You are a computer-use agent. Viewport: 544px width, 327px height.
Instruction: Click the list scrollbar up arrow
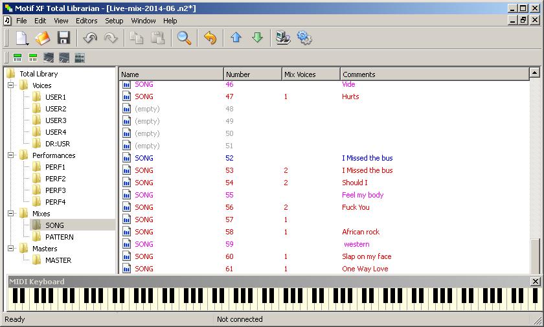[535, 73]
